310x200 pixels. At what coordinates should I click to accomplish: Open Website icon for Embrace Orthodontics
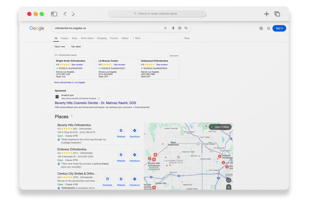click(121, 155)
